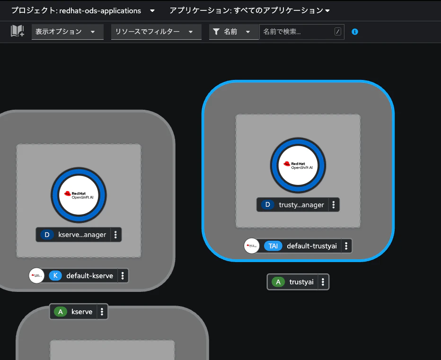This screenshot has width=441, height=360.
Task: Click the blue info icon in toolbar
Action: tap(355, 32)
